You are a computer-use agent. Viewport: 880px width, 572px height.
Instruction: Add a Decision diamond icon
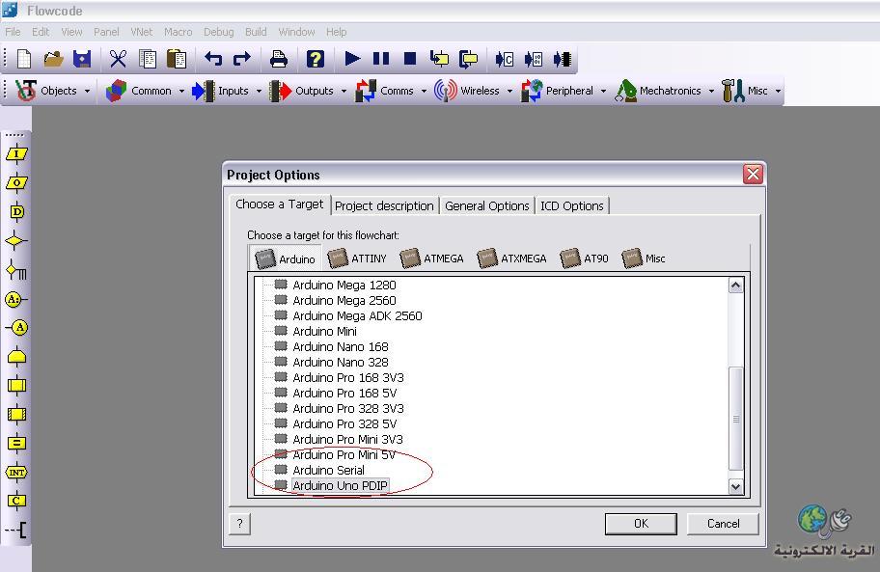(15, 241)
